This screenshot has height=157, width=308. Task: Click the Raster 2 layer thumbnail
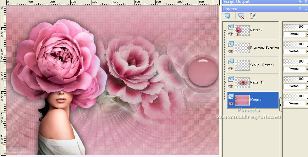pyautogui.click(x=242, y=30)
